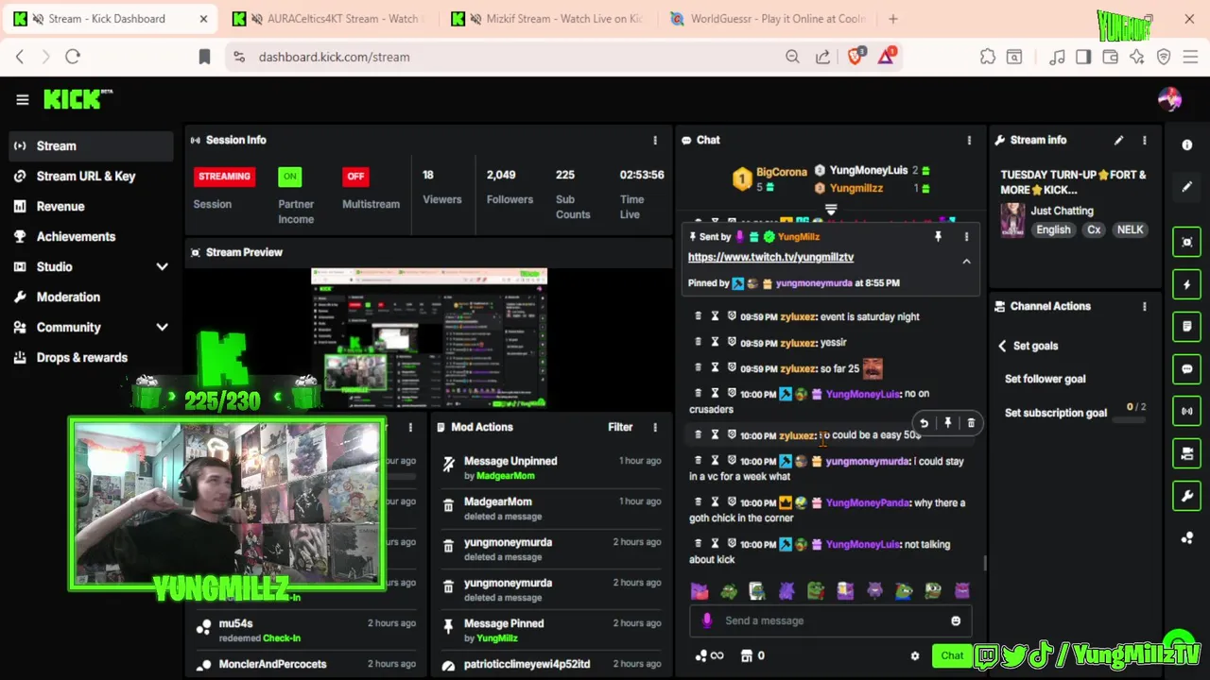This screenshot has width=1210, height=680.
Task: Open the Mod Actions three-dot menu
Action: (655, 427)
